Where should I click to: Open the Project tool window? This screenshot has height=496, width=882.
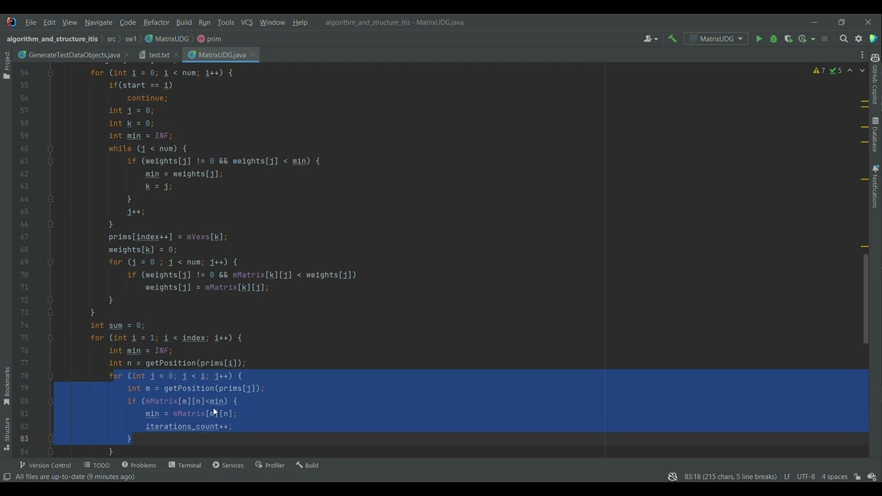7,65
